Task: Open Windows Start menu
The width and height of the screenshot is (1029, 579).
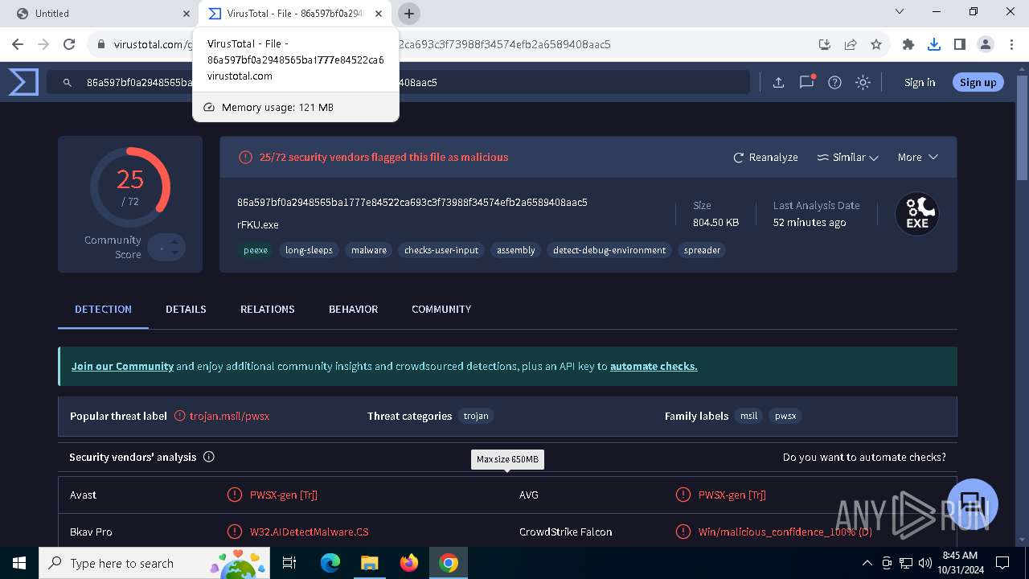Action: pos(19,563)
